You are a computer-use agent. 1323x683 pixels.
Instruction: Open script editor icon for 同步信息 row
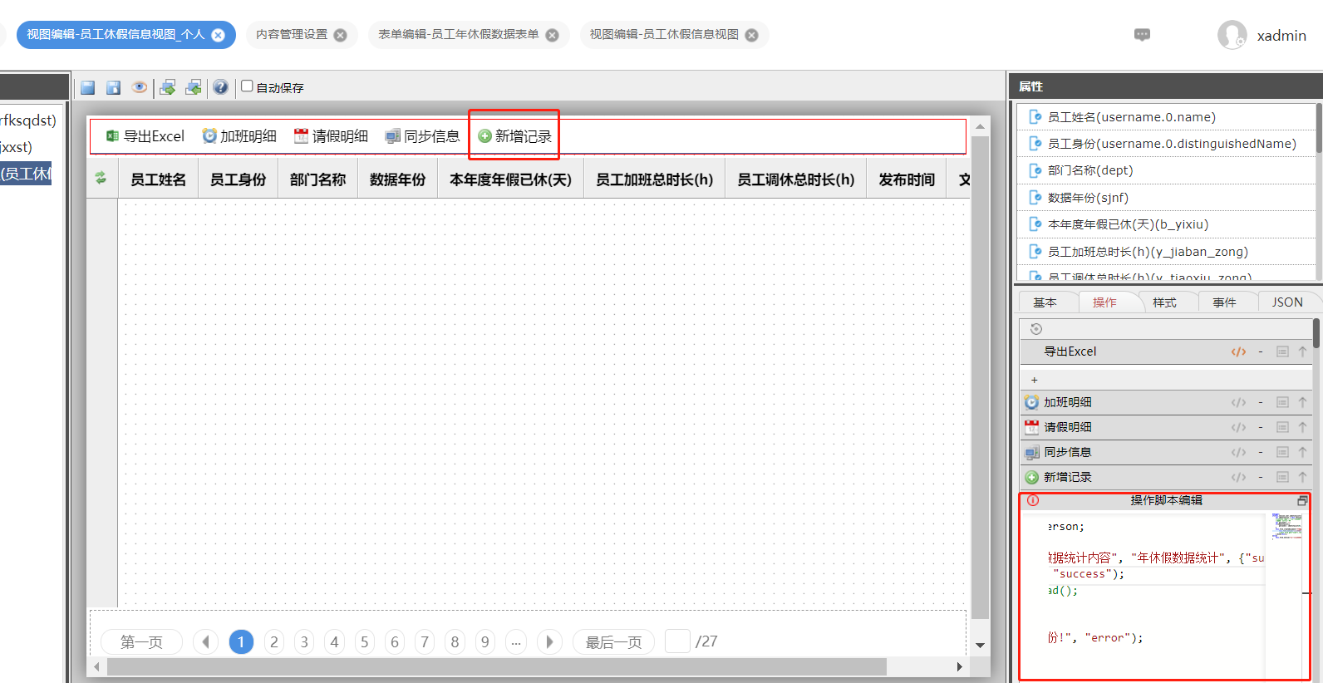click(x=1238, y=452)
